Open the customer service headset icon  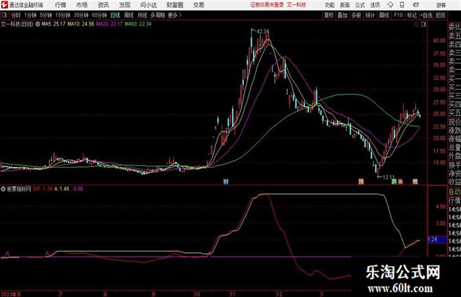click(x=390, y=5)
